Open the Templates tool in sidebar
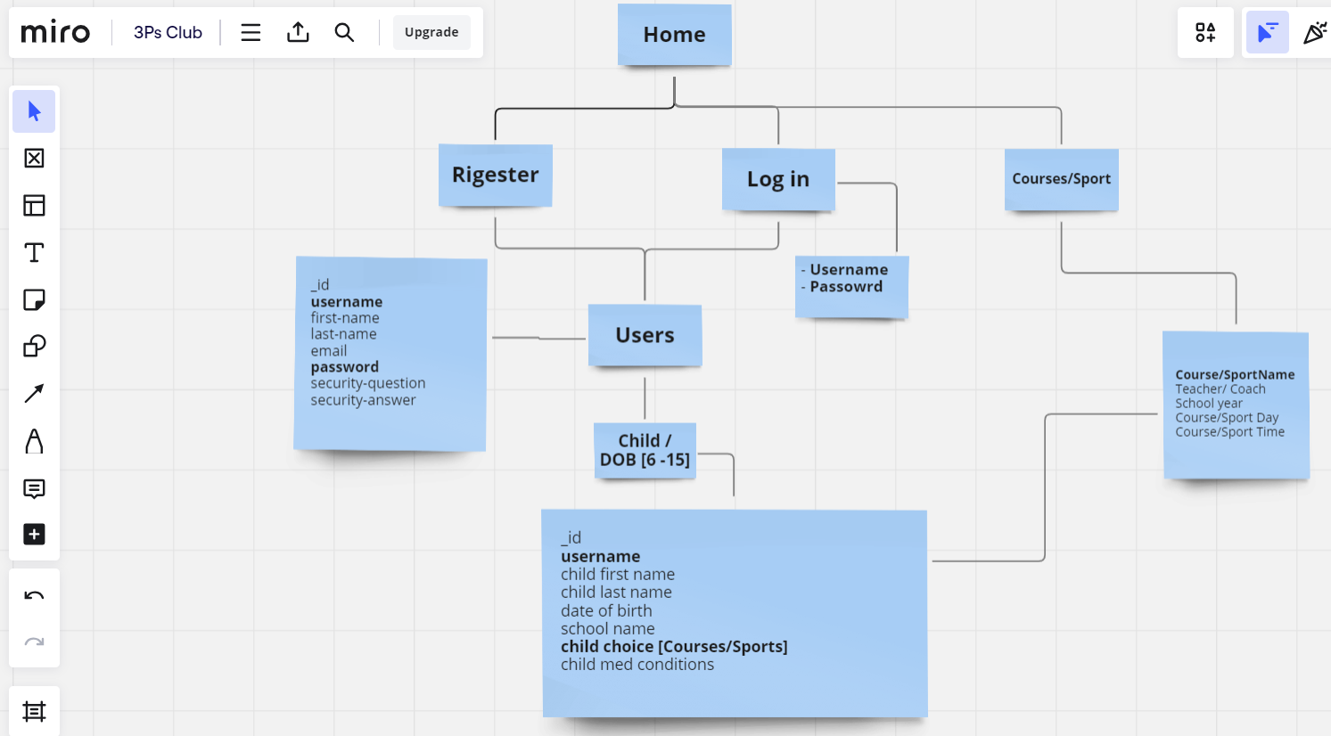The image size is (1331, 736). pyautogui.click(x=34, y=159)
